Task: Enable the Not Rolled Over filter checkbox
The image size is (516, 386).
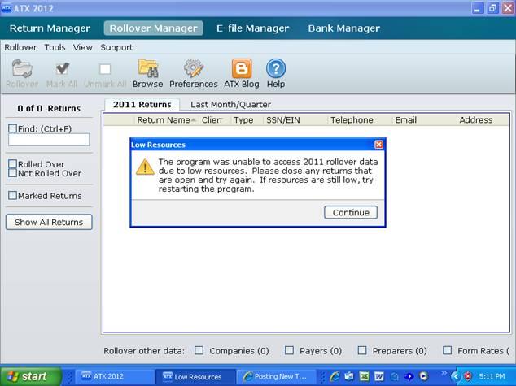Action: [12, 173]
